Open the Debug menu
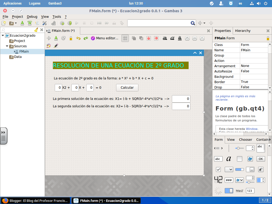The width and height of the screenshot is (272, 204). point(32,16)
